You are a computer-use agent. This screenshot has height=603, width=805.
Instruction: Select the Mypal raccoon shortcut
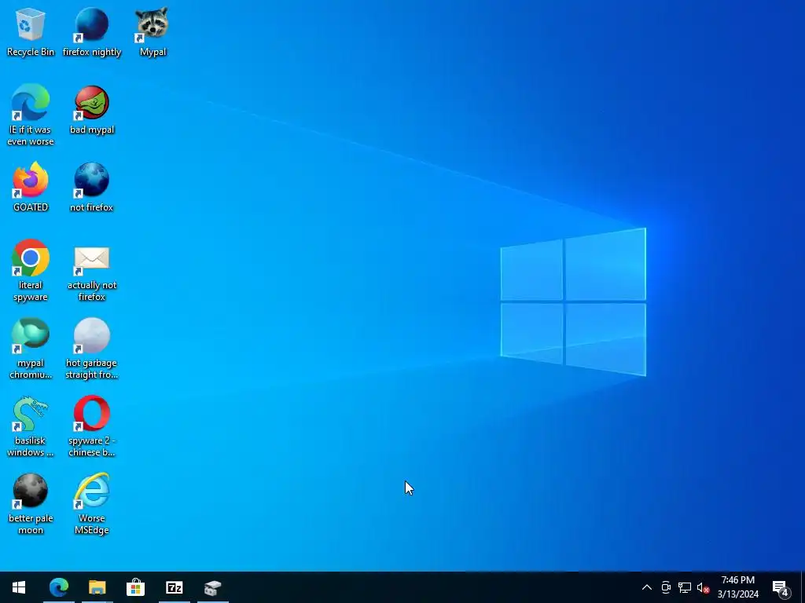click(x=153, y=31)
